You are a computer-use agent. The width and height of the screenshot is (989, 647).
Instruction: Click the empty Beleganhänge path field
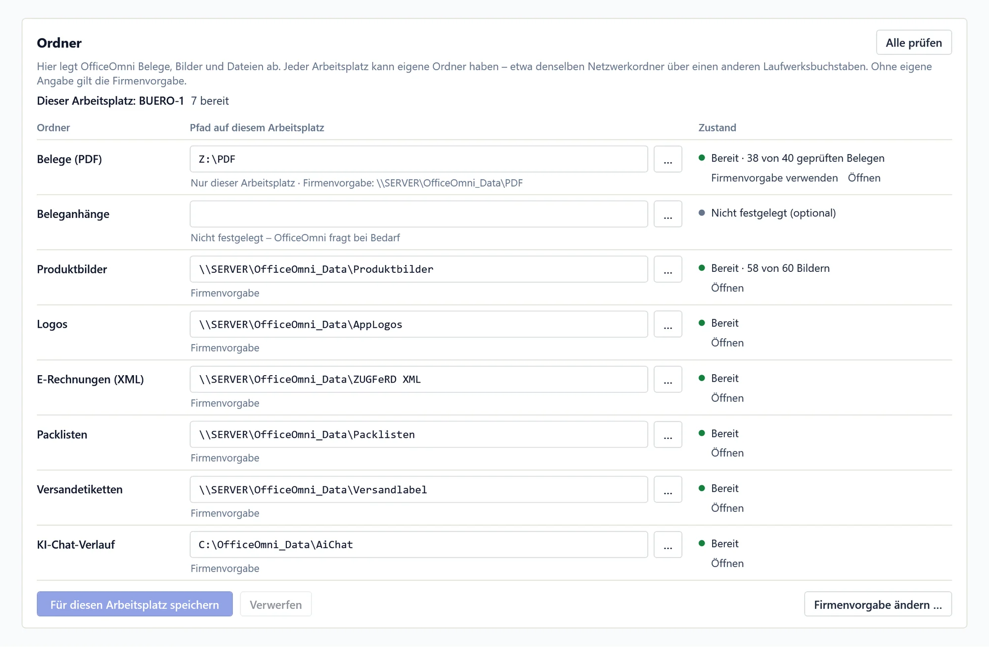pos(418,214)
